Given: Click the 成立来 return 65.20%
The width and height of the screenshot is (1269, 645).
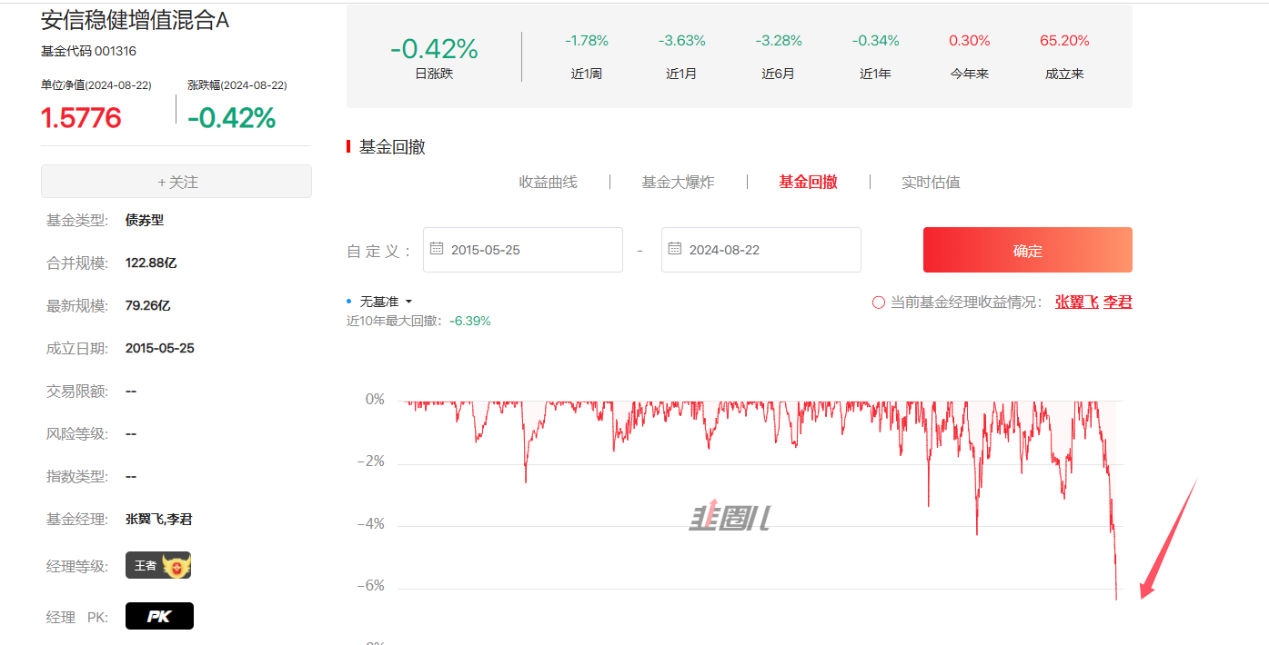Looking at the screenshot, I should pos(1064,41).
